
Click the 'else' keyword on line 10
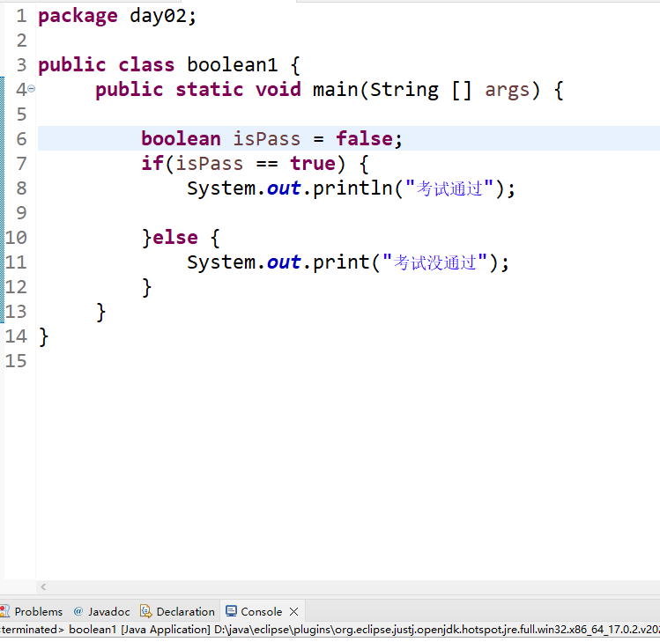click(175, 237)
